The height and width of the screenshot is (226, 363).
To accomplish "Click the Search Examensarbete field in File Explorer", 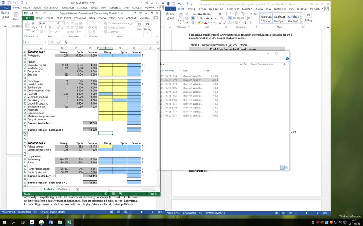I will click(x=268, y=64).
